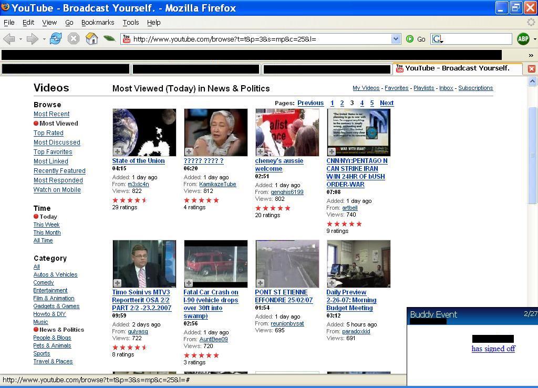The width and height of the screenshot is (538, 388).
Task: Click has signed off in Buddy Event
Action: (x=493, y=349)
